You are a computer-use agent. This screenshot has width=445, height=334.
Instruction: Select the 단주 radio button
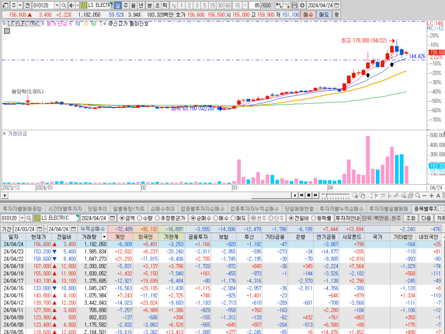(x=271, y=218)
